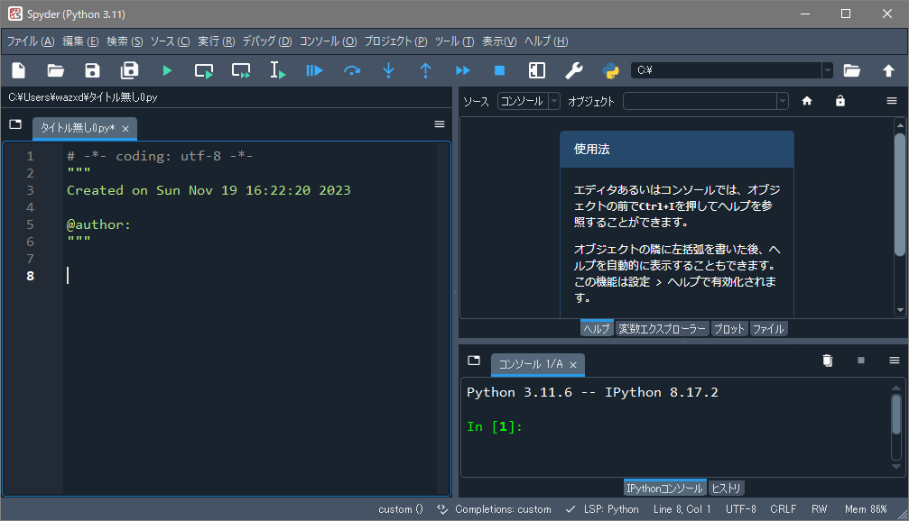Open the デバッグ menu
Image resolution: width=909 pixels, height=521 pixels.
click(x=267, y=41)
